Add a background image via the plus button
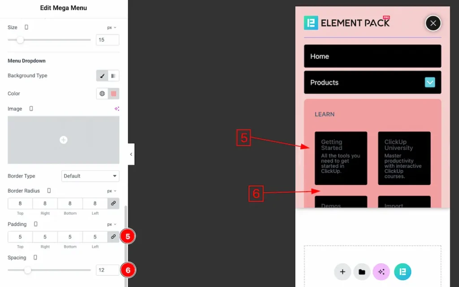The width and height of the screenshot is (459, 287). (x=63, y=140)
